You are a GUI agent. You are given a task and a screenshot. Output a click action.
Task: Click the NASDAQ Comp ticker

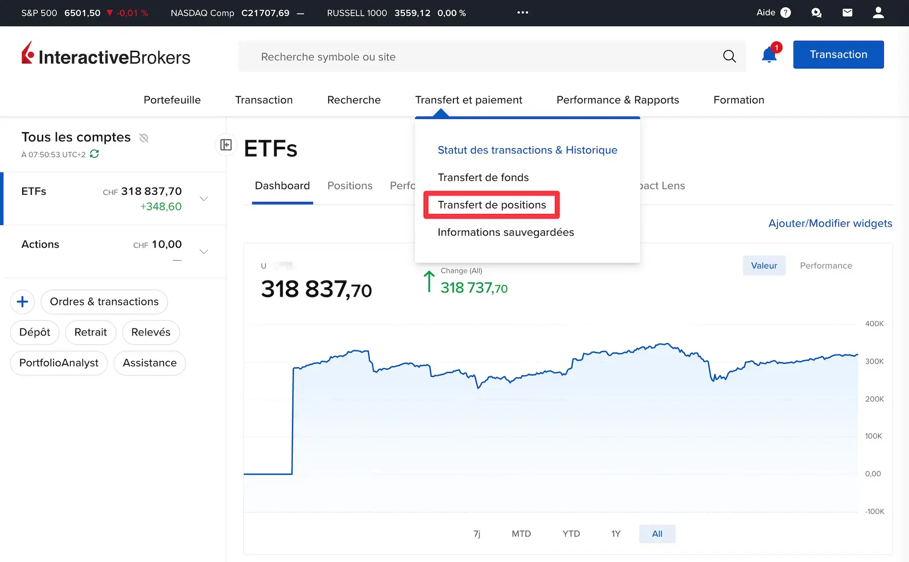tap(237, 13)
